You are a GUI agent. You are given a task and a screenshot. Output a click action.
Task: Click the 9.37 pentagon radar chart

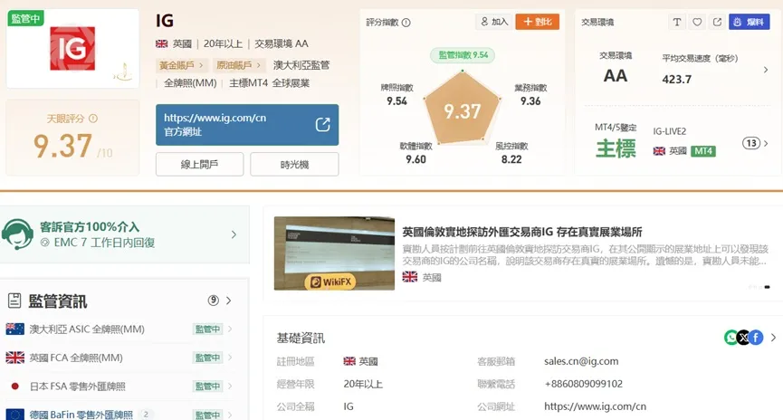462,108
